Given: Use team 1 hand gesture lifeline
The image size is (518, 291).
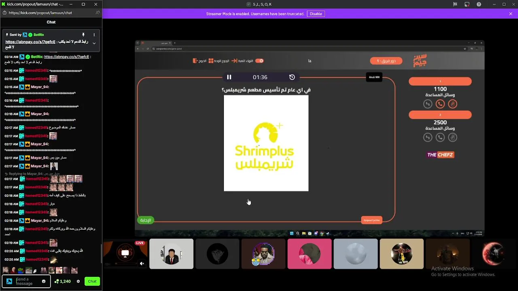Looking at the screenshot, I should coord(453,104).
